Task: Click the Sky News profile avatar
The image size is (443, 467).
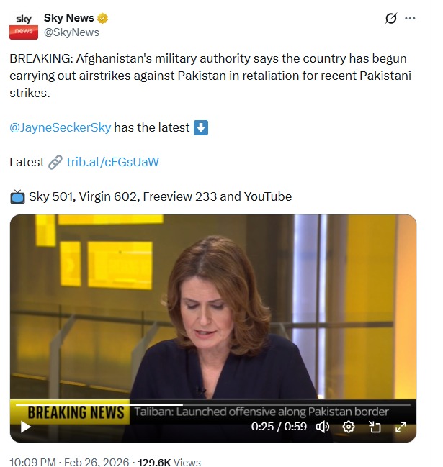Action: (x=24, y=26)
